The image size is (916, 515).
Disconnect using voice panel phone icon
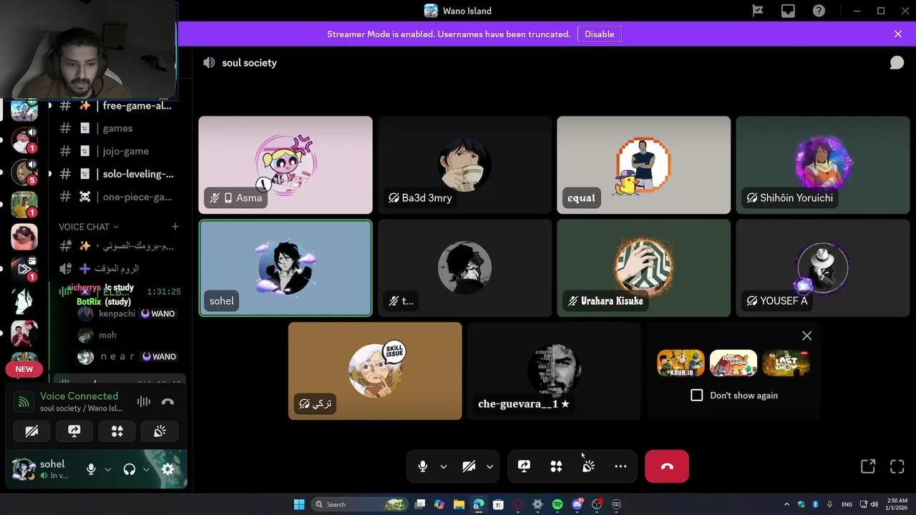[x=167, y=402]
